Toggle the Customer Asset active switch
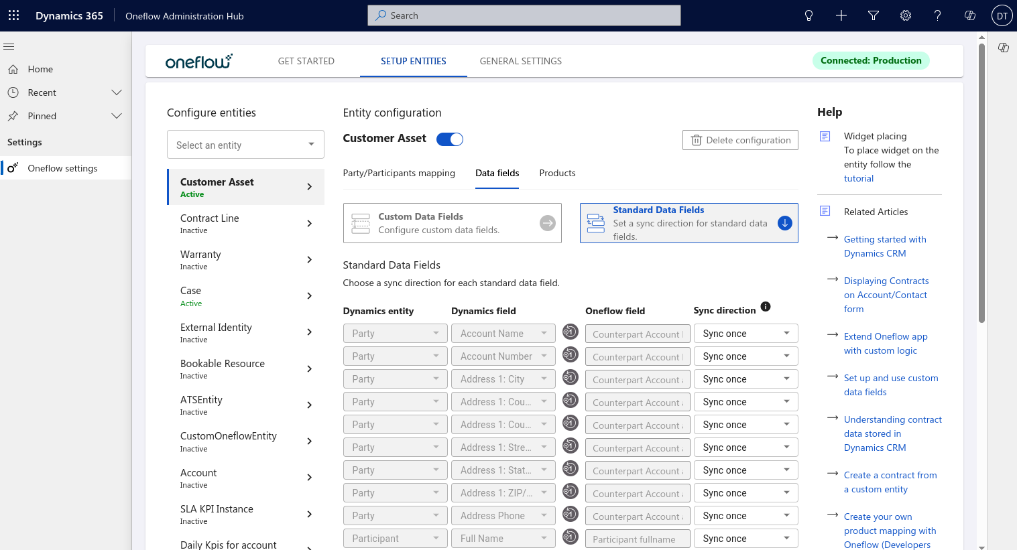The image size is (1017, 550). tap(450, 139)
